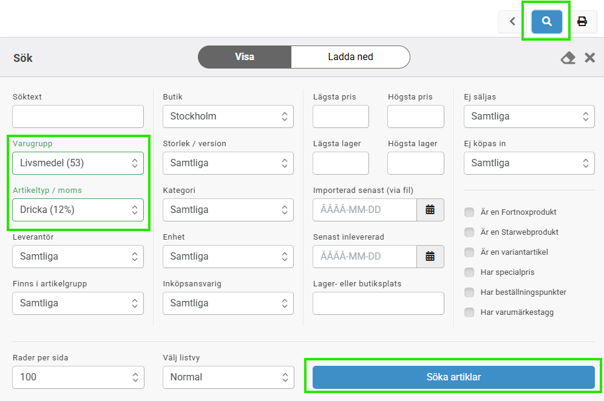Image resolution: width=604 pixels, height=401 pixels.
Task: Toggle the Är en variantartikel checkbox
Action: point(469,252)
